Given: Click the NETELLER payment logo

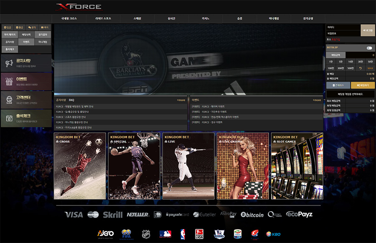Looking at the screenshot, I should click(x=138, y=215).
